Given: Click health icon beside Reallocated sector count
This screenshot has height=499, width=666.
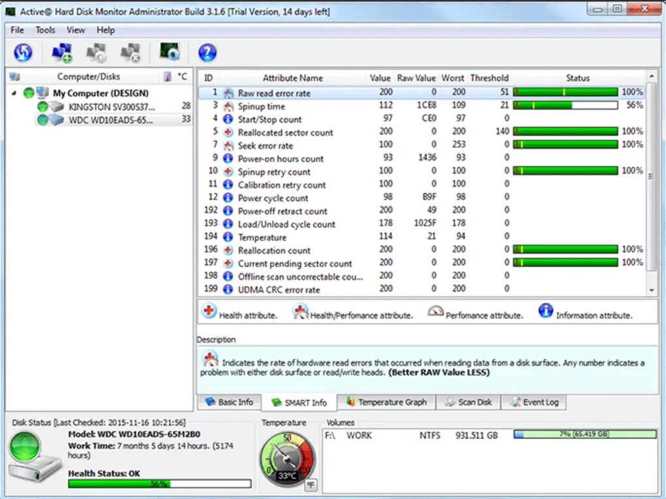Looking at the screenshot, I should coord(229,132).
